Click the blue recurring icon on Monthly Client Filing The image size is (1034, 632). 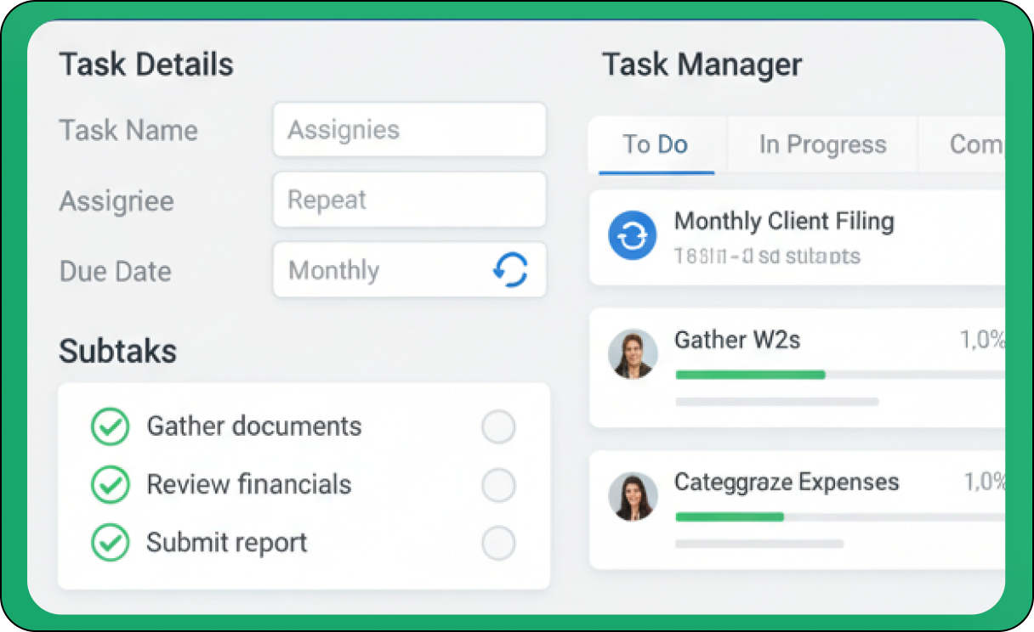633,235
